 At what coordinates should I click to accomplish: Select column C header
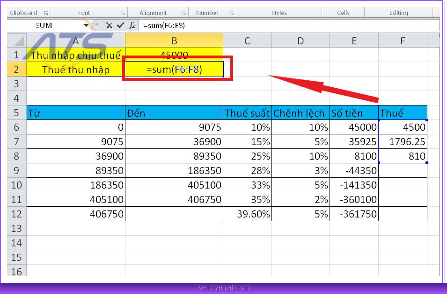click(x=248, y=41)
